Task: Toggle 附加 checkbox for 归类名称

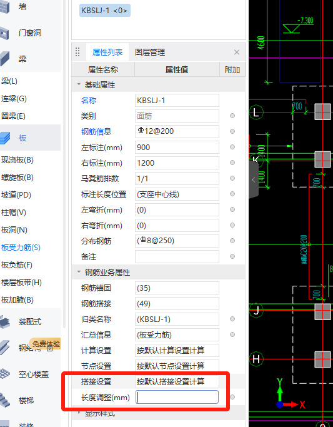Action: coord(232,319)
